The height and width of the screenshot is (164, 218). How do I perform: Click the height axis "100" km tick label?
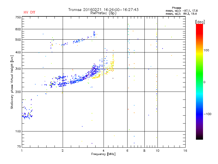(x=18, y=131)
